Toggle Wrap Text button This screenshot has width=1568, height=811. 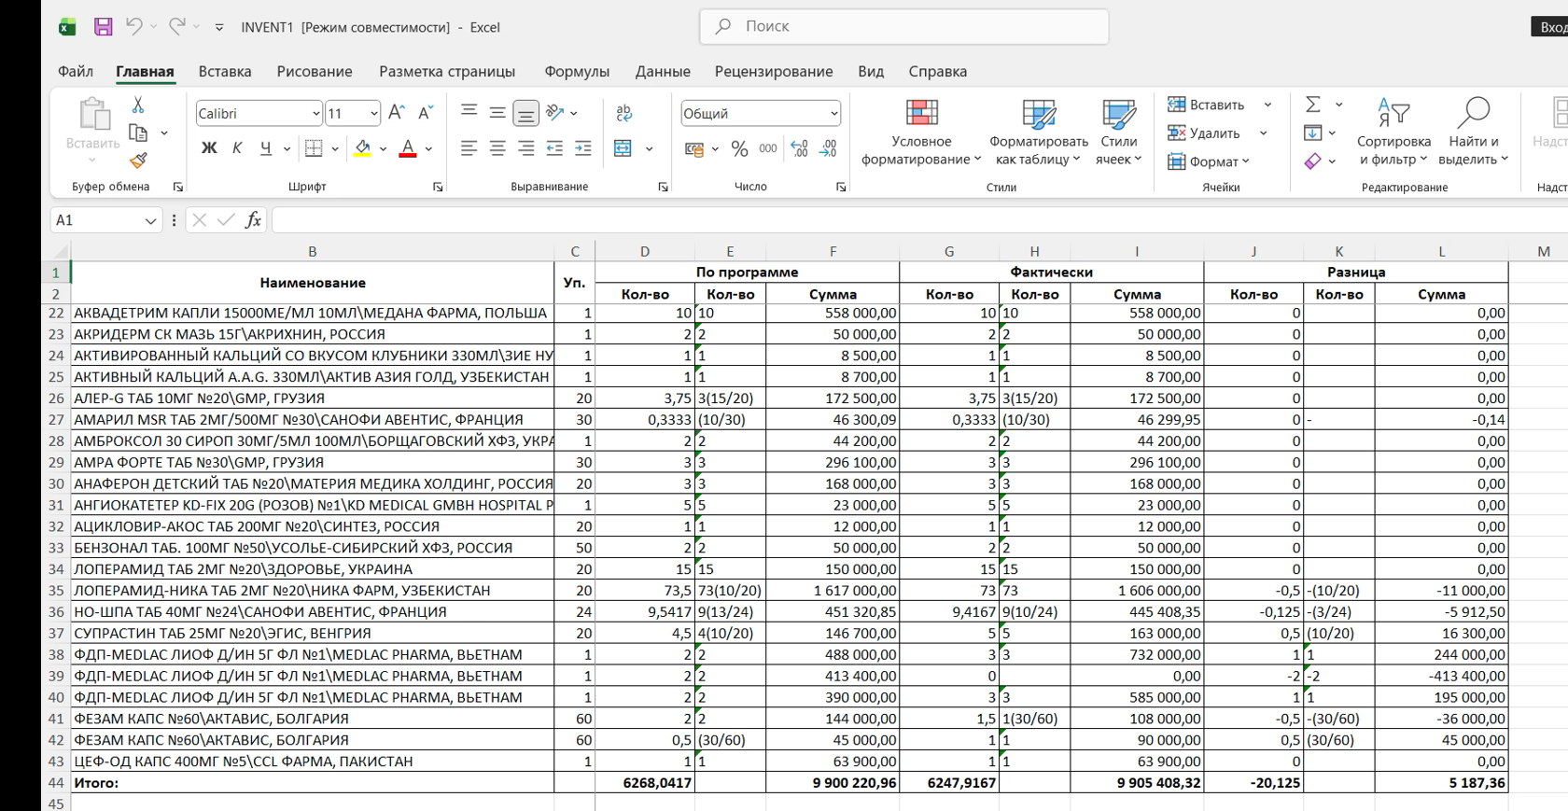(x=623, y=113)
